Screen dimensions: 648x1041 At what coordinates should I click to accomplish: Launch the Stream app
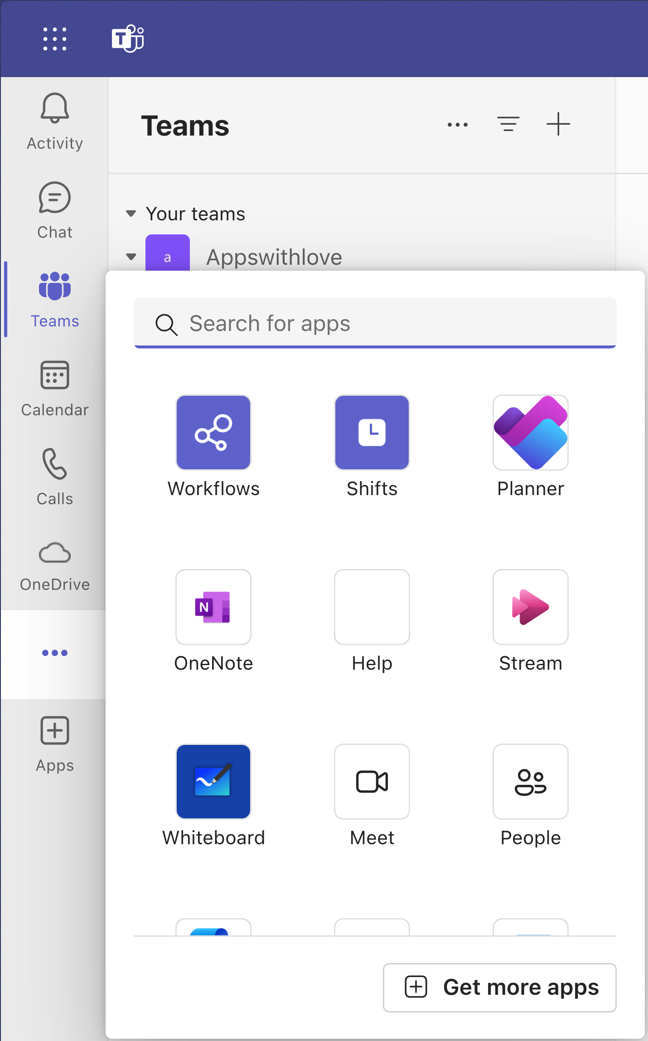click(x=530, y=607)
